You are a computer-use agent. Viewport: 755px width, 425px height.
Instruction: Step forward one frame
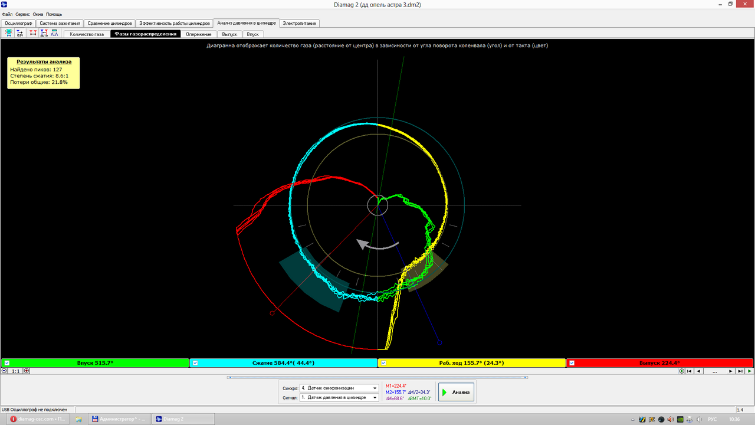(x=731, y=371)
